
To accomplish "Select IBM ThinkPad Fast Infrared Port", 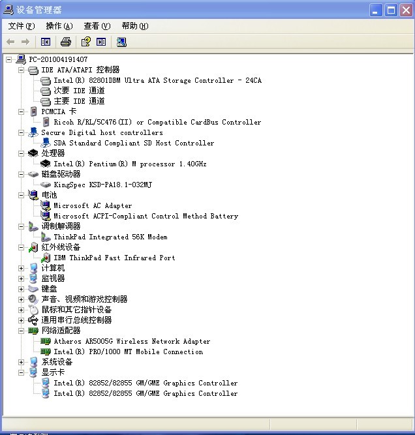I will (114, 258).
